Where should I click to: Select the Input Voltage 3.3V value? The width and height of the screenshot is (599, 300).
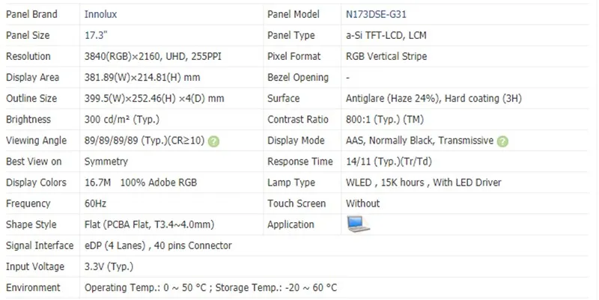[111, 266]
